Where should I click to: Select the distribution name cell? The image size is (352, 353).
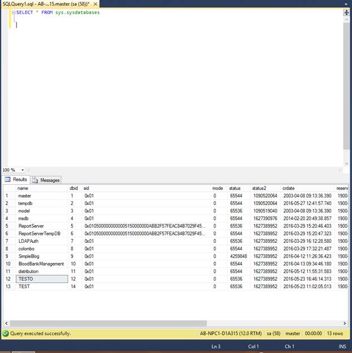tap(42, 271)
